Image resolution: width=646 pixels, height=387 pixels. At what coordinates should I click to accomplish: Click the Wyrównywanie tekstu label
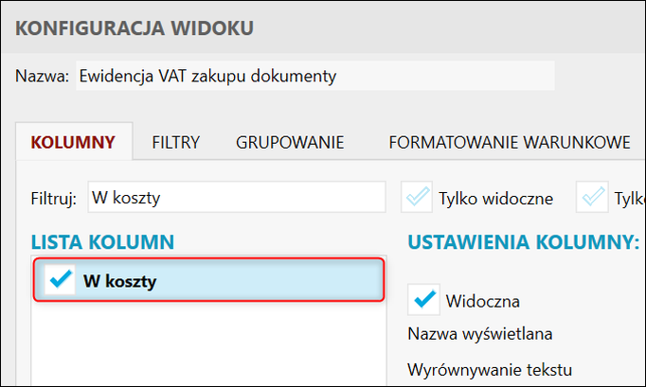491,368
